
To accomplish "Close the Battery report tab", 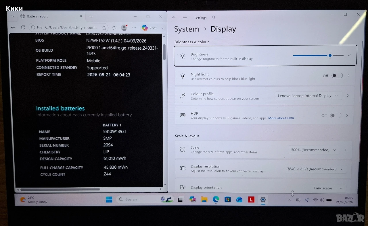I will pos(81,16).
